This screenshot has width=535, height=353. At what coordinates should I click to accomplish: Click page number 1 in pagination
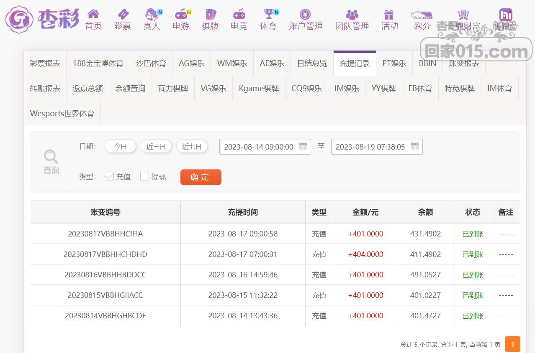coord(513,344)
